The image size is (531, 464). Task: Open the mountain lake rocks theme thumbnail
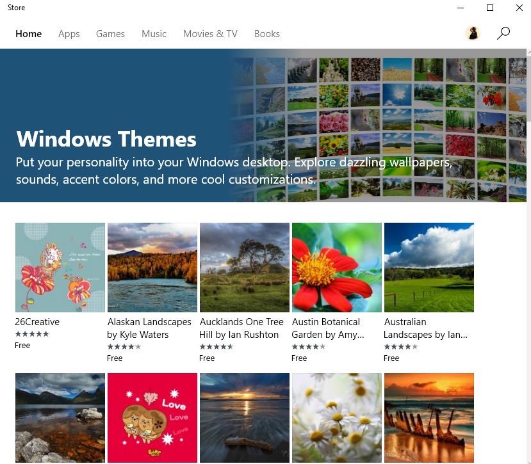coord(60,418)
